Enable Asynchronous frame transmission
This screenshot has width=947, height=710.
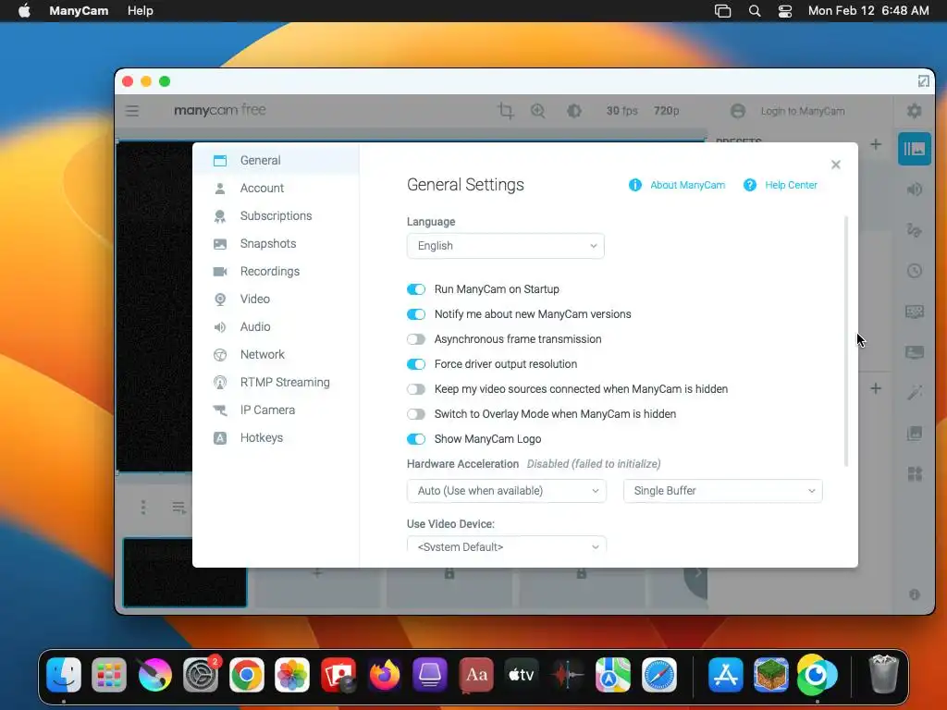coord(415,339)
